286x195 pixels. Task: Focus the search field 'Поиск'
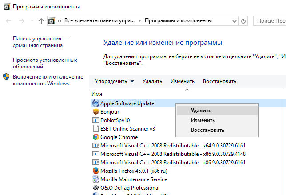(270, 21)
